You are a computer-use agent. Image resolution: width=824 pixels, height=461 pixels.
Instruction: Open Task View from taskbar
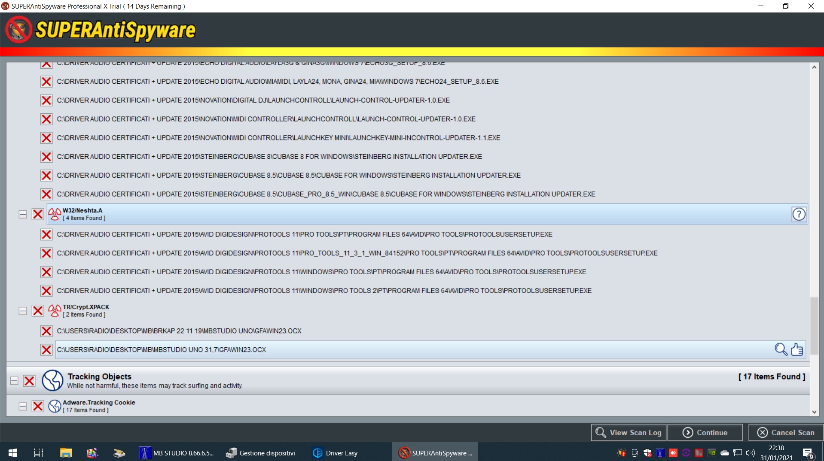click(39, 453)
